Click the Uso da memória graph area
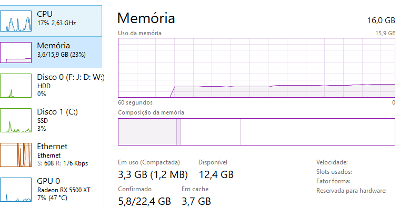The height and width of the screenshot is (208, 400). 256,68
